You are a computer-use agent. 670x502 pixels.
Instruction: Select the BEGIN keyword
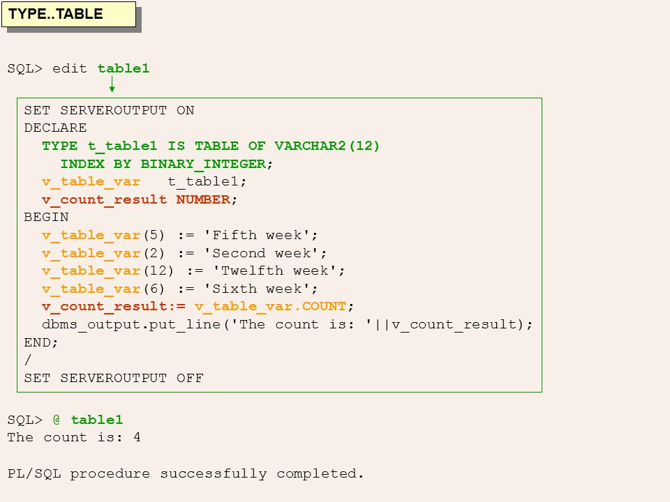point(46,218)
